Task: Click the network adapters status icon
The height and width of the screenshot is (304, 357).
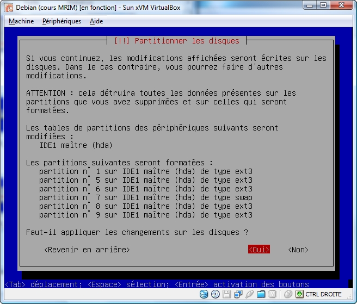Action: click(238, 294)
